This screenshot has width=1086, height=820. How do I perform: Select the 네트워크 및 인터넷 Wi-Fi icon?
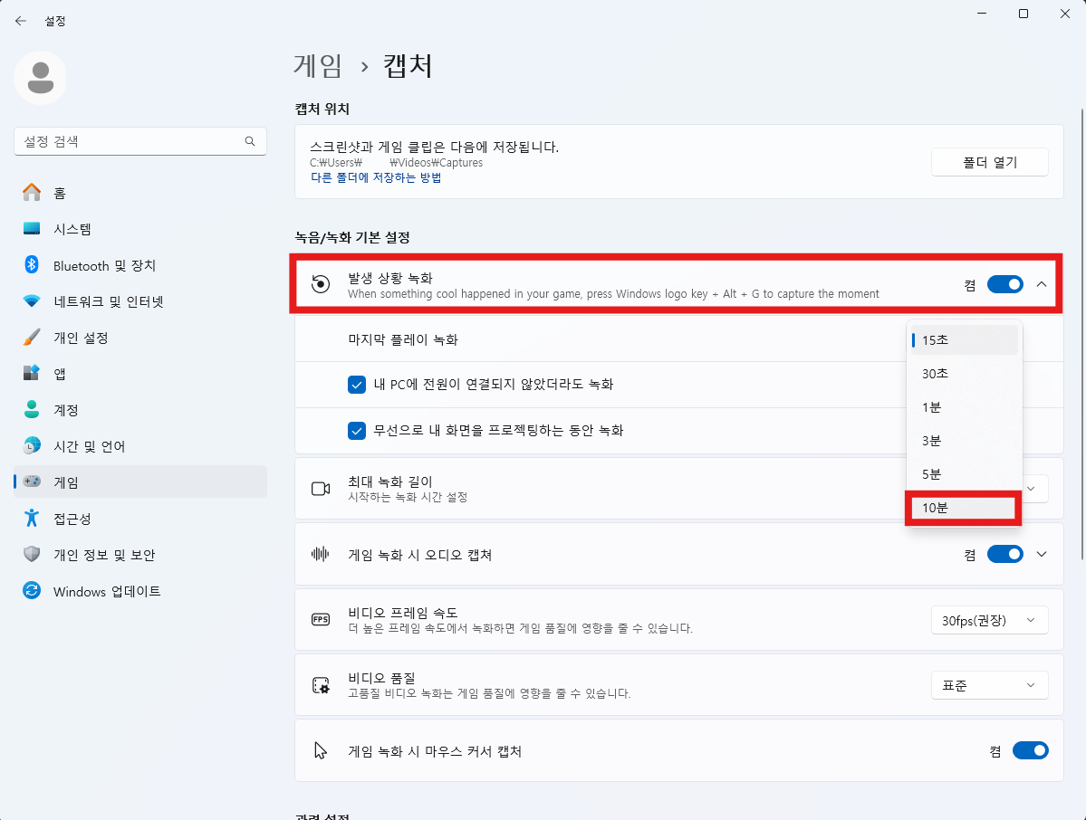tap(32, 301)
